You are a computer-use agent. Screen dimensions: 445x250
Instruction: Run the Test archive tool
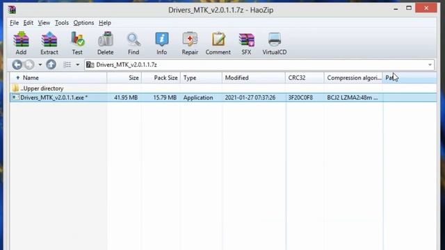(77, 43)
